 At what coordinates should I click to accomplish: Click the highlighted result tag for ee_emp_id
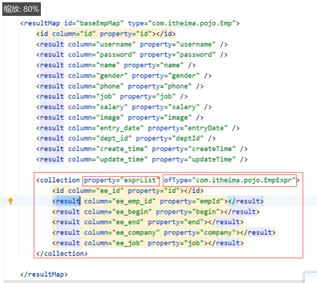click(68, 201)
